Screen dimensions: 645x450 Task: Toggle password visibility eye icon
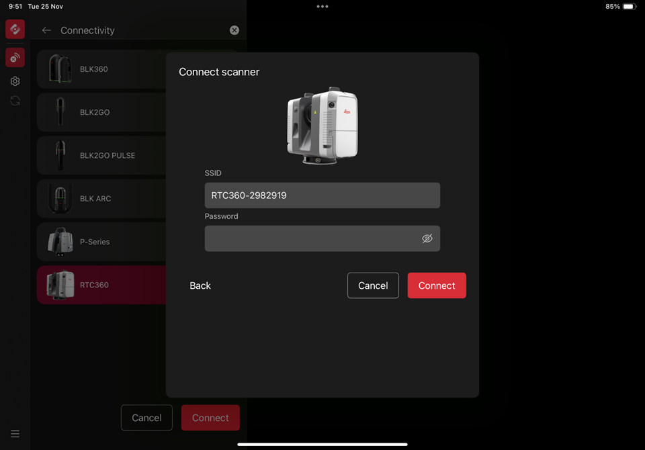click(427, 238)
